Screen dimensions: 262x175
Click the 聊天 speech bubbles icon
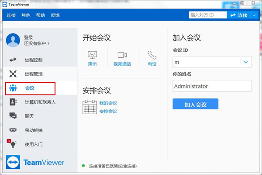coord(13,116)
